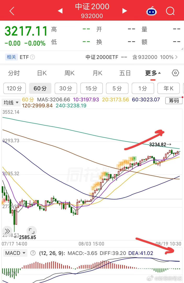Go to previous index with left triangle
Viewport: 184px width, 283px height.
click(x=60, y=11)
